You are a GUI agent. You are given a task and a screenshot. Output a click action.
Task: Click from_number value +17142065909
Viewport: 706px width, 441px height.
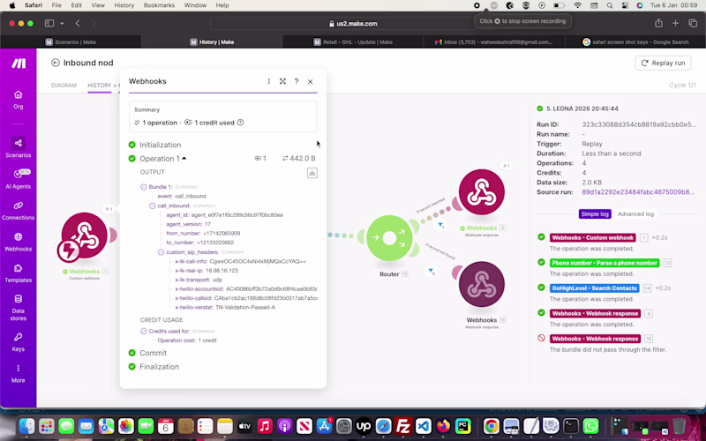point(222,234)
